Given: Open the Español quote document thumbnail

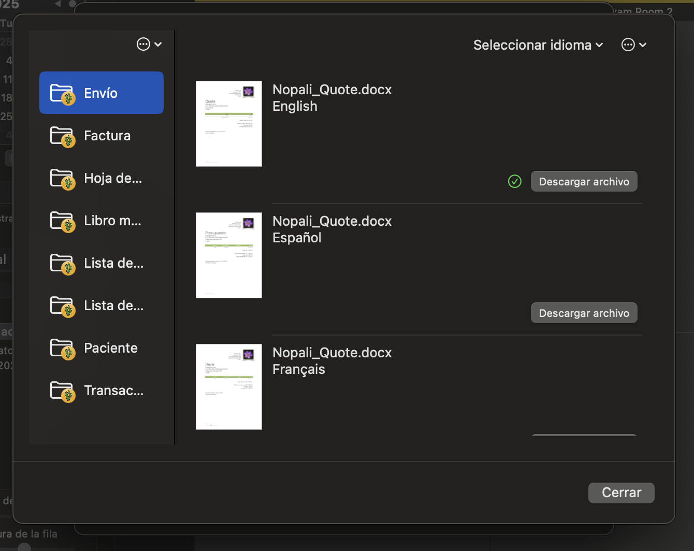Looking at the screenshot, I should click(229, 255).
